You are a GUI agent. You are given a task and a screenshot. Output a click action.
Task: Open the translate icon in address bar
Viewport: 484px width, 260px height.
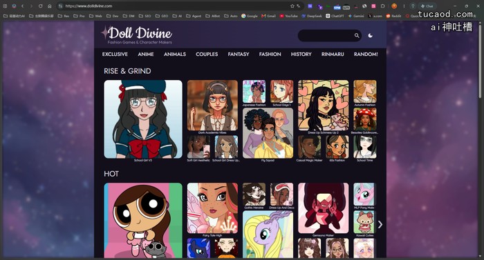click(299, 6)
